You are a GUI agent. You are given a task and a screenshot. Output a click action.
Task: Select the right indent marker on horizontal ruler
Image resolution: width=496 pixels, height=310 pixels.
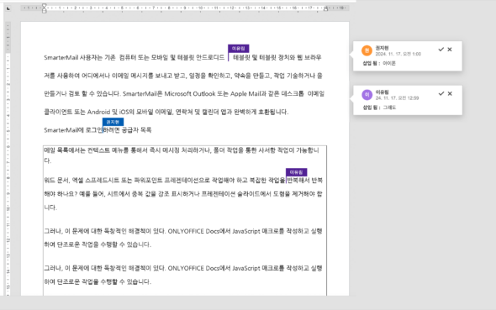click(325, 9)
